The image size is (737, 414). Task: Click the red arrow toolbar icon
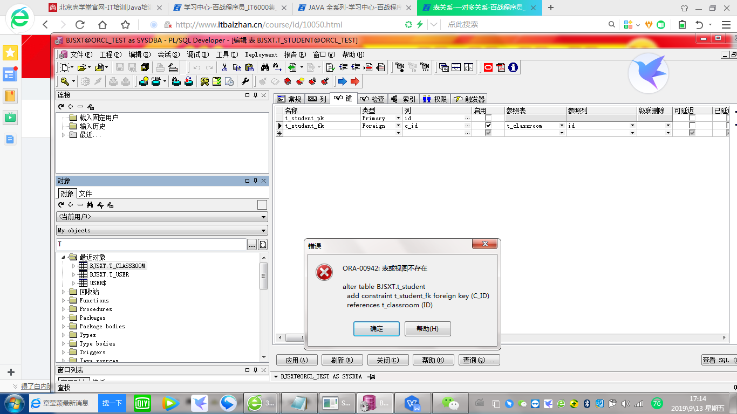click(x=354, y=81)
